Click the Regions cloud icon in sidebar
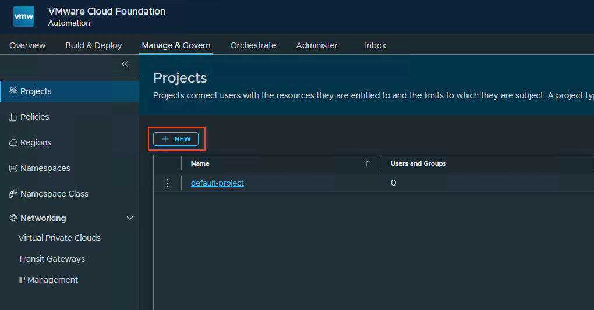 (x=13, y=142)
